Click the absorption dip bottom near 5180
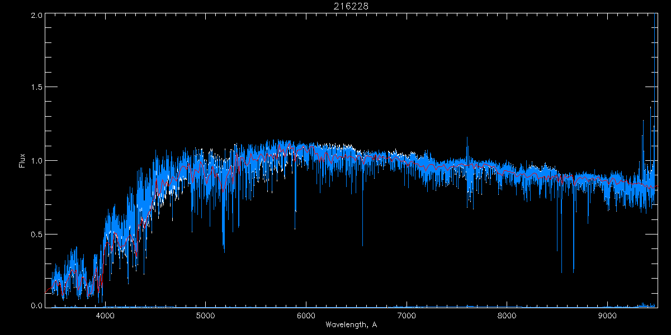 point(224,251)
